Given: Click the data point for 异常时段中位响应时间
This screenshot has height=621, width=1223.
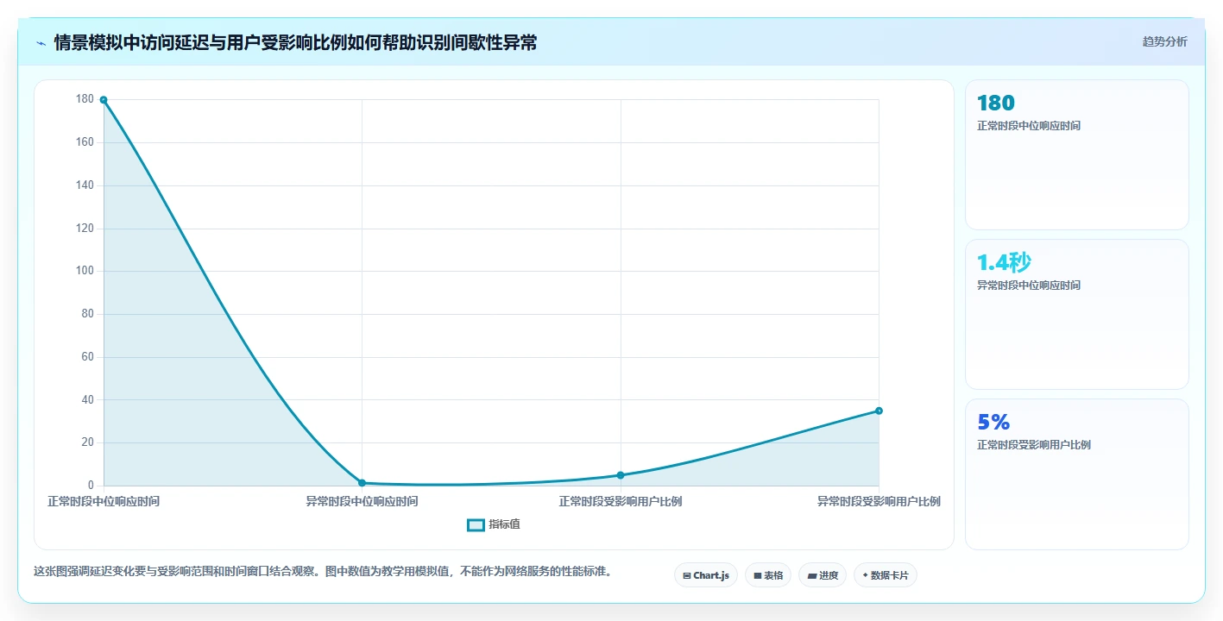Looking at the screenshot, I should [362, 483].
